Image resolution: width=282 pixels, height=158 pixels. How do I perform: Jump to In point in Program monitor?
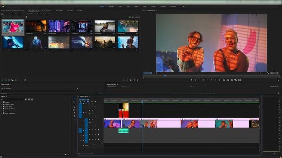coord(204,80)
